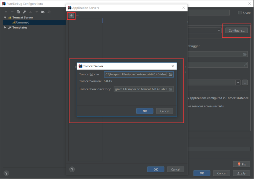
Task: Select Tomcat Server item in tree
Action: point(22,17)
